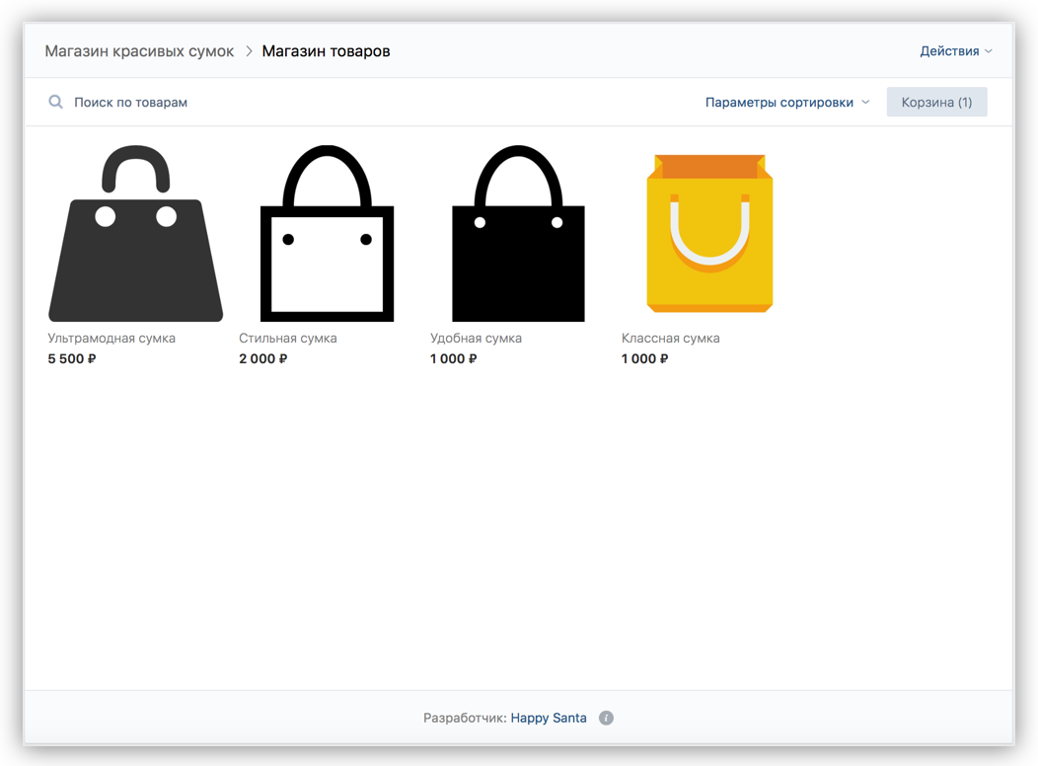Click the Классная сумка product name
This screenshot has height=766, width=1038.
click(670, 338)
